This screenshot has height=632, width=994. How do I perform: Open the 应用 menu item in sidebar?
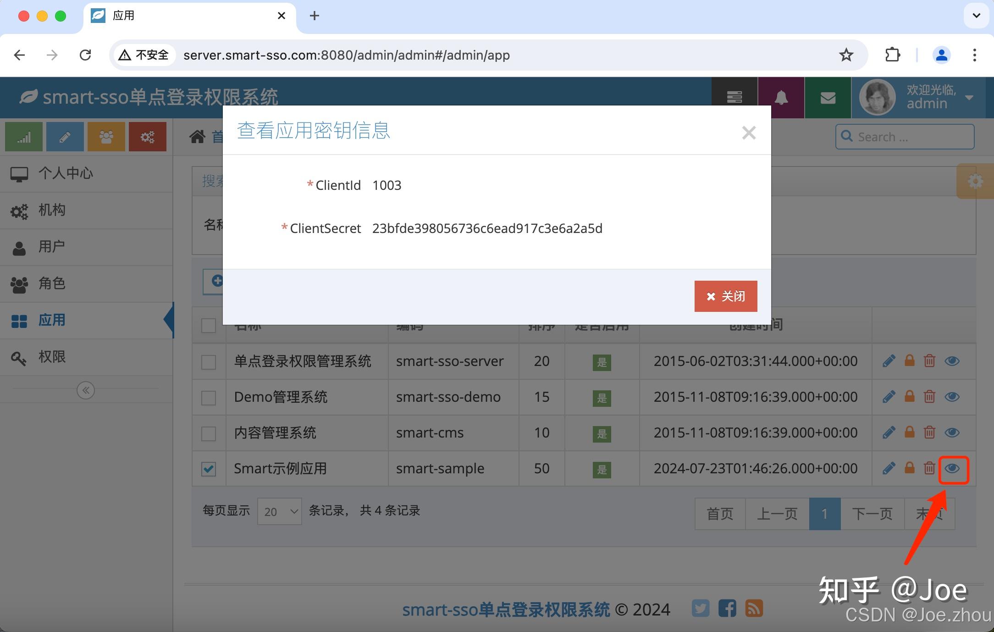coord(52,320)
